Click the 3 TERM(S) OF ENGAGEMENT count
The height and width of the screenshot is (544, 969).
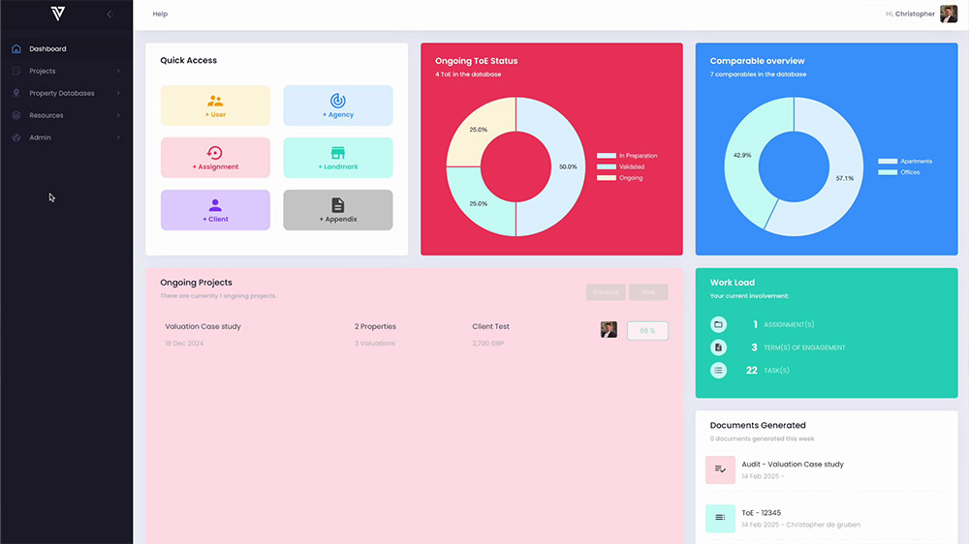(797, 348)
